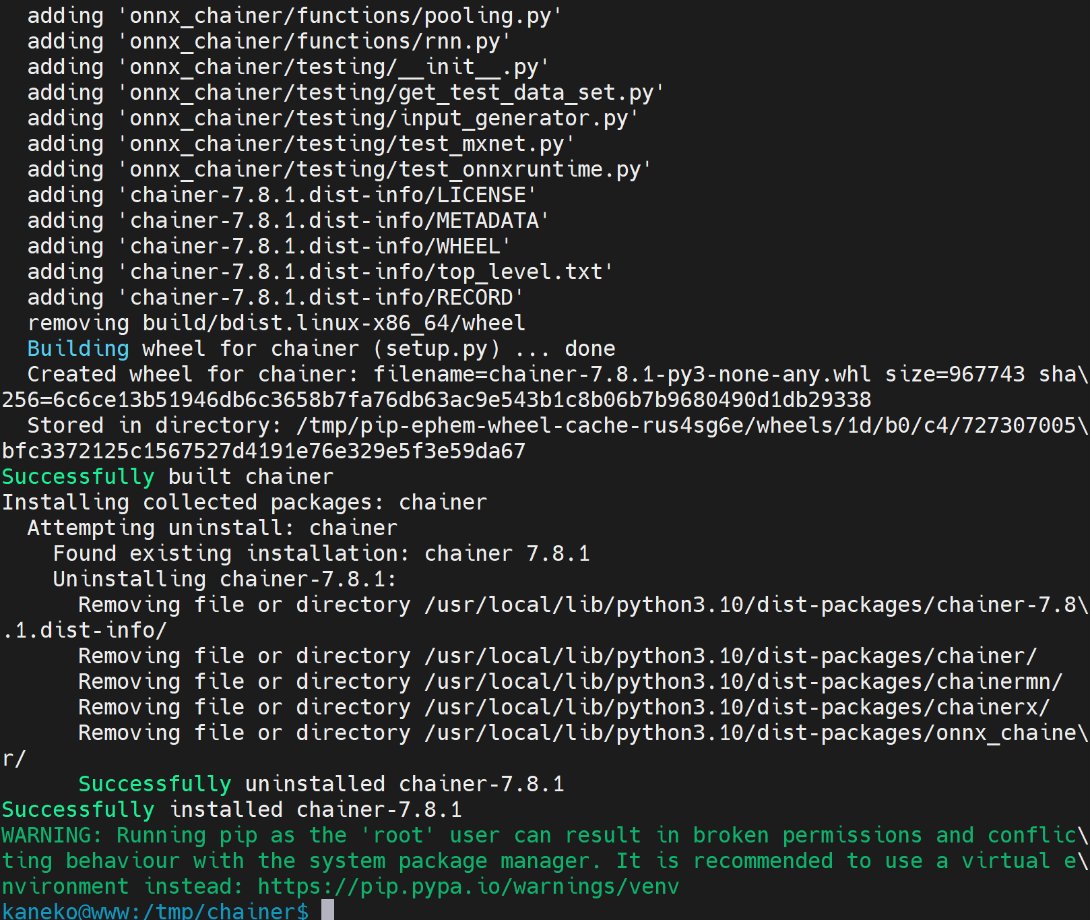Click 'chainer-7.8.1.dist-info/METADATA' line
This screenshot has width=1090, height=920.
(288, 220)
